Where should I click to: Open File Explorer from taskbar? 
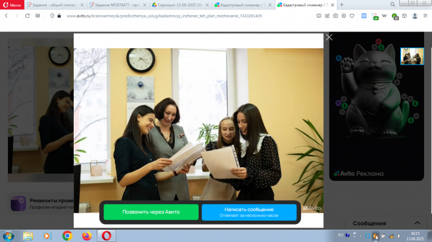click(x=28, y=236)
